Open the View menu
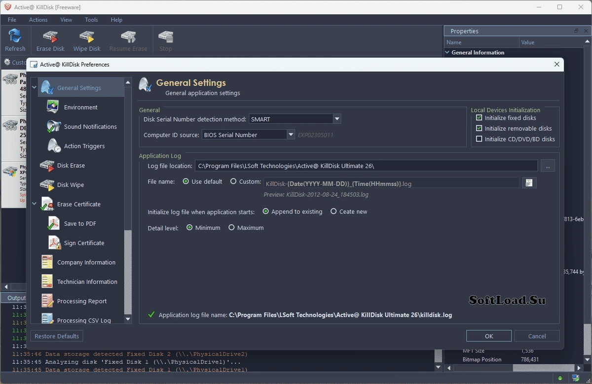This screenshot has width=592, height=384. pyautogui.click(x=66, y=20)
